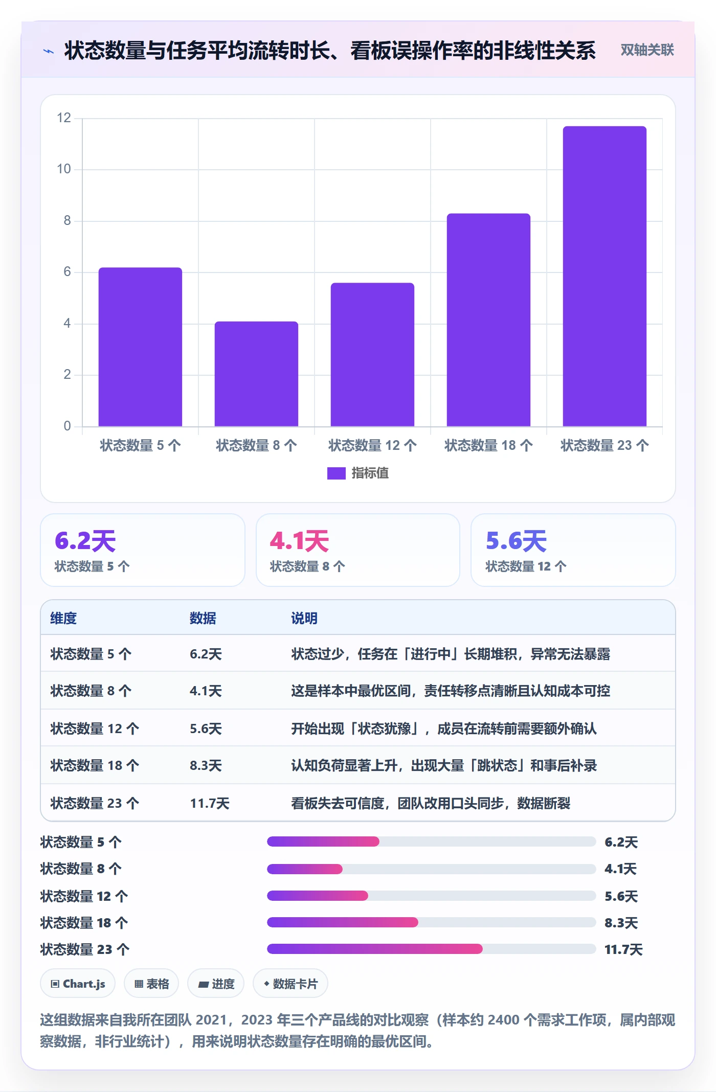
Task: Click the tallest bar, 状态数量 23 个
Action: tap(605, 276)
